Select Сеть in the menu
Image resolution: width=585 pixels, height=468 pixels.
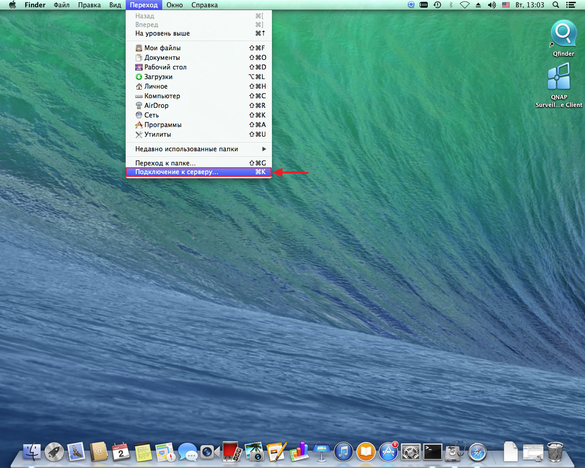point(199,115)
